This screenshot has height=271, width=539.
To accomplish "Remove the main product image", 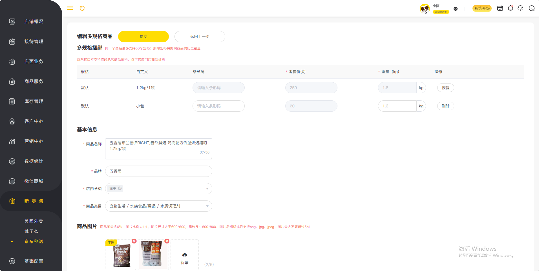I will tap(134, 241).
